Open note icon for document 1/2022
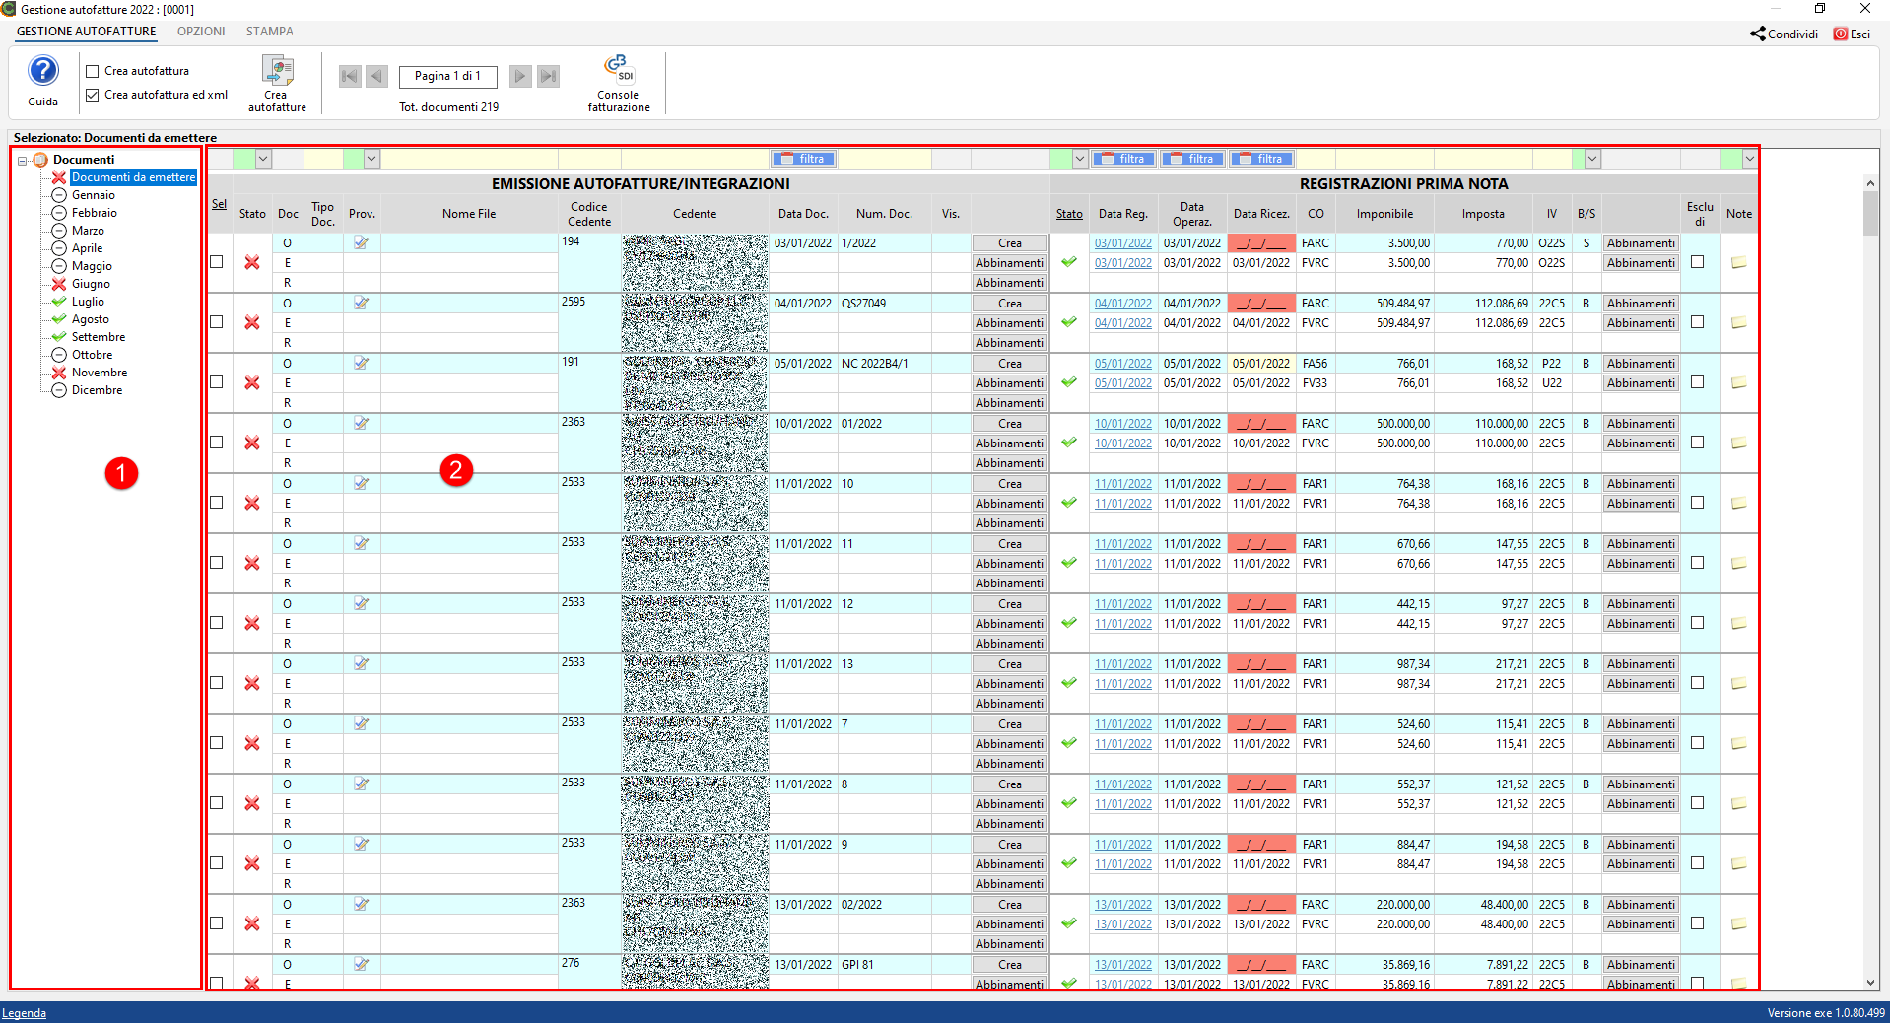1890x1023 pixels. point(1738,263)
